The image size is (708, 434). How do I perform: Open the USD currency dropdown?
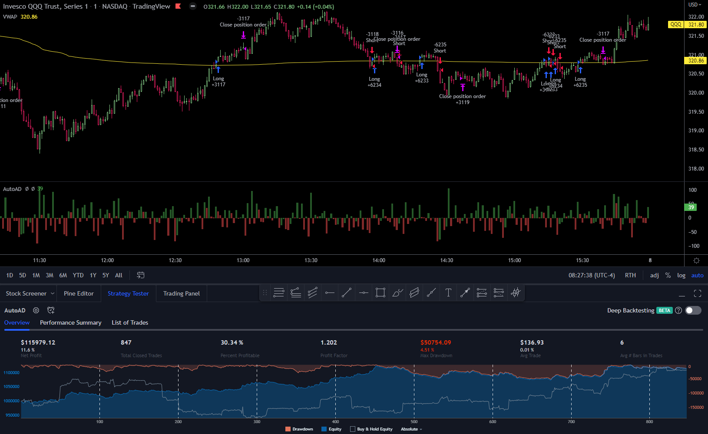pos(695,5)
